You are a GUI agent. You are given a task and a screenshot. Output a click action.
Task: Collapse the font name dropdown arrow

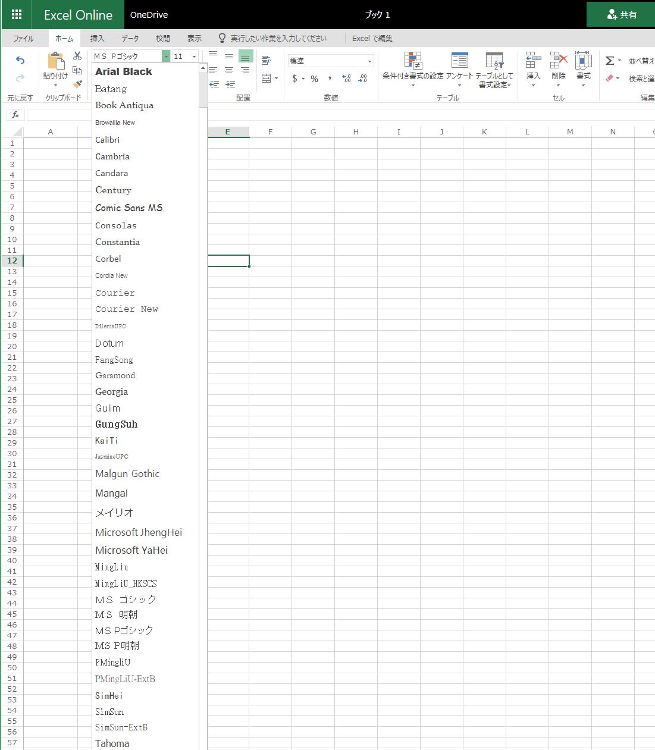click(166, 56)
